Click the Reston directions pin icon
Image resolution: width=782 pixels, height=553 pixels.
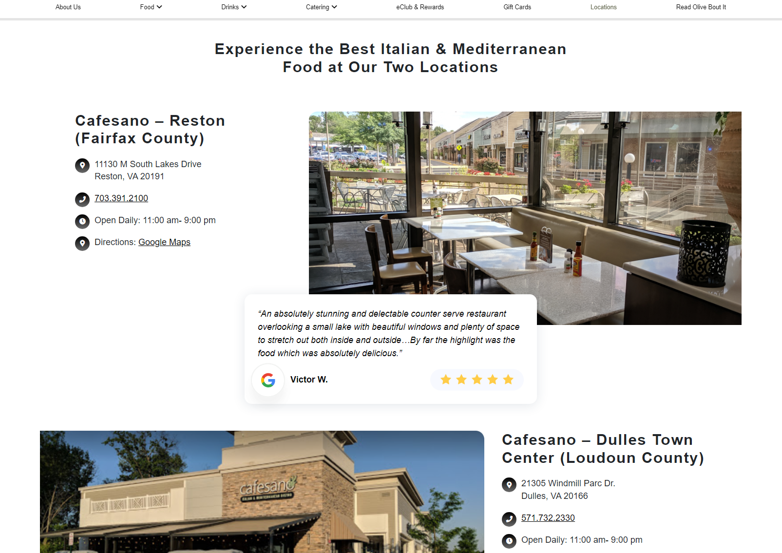pos(82,243)
